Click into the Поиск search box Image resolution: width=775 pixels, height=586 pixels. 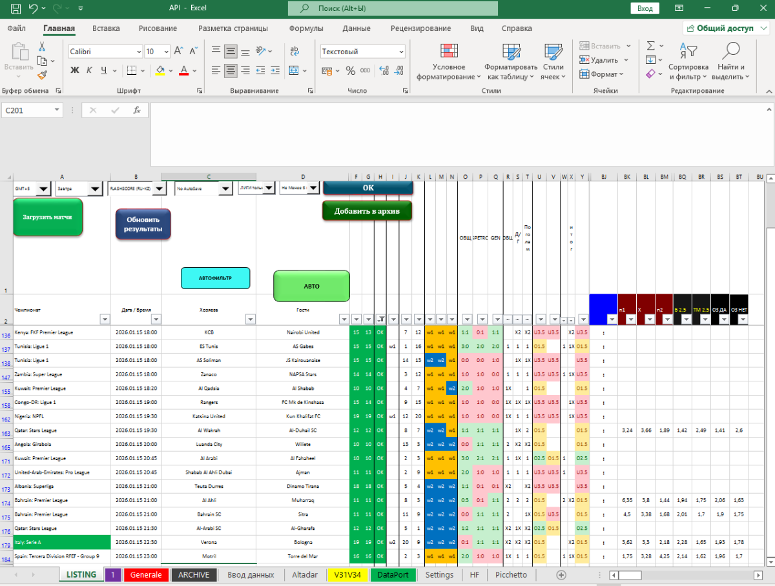click(x=393, y=8)
